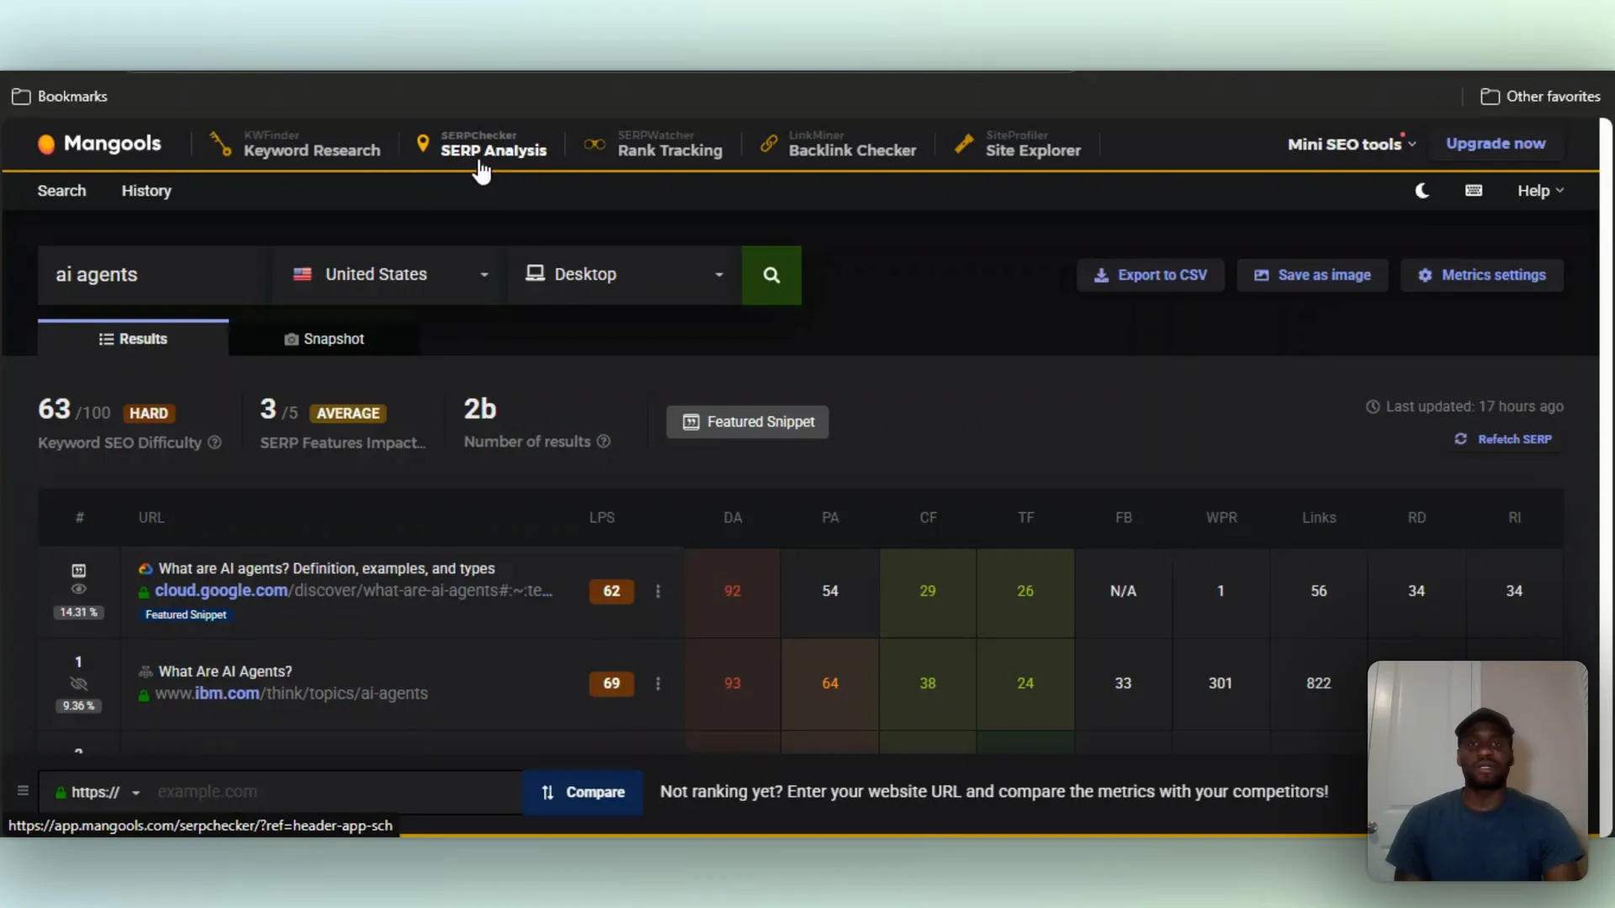The image size is (1615, 908).
Task: Click the LPS column header
Action: pyautogui.click(x=601, y=518)
